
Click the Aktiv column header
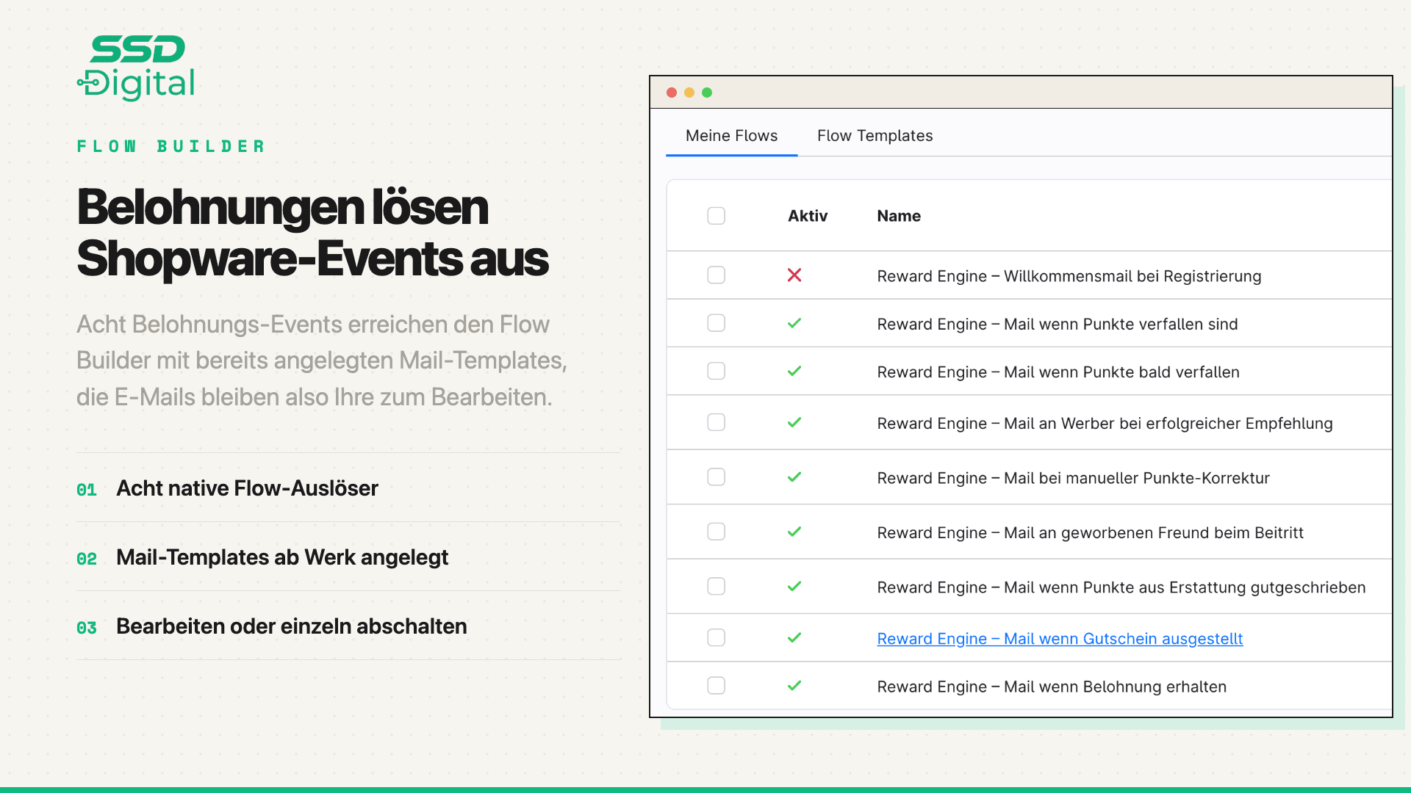coord(808,216)
